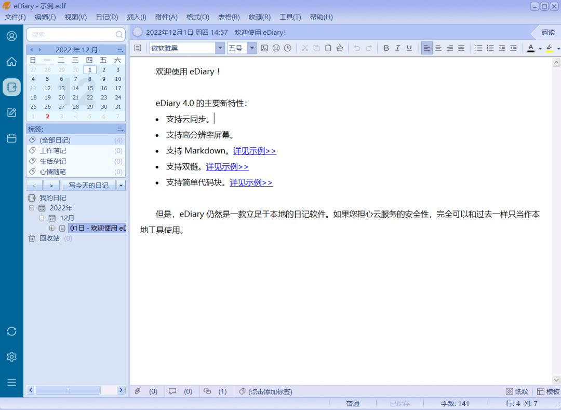Click the format painter icon

point(340,48)
